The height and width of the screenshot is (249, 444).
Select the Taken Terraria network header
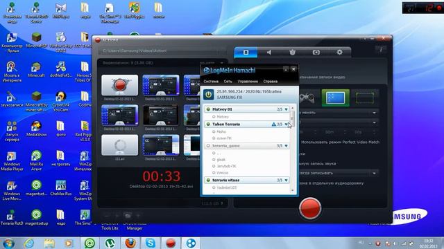(x=247, y=124)
